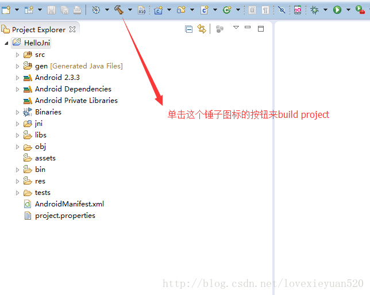Expand Android Dependencies node

17,89
